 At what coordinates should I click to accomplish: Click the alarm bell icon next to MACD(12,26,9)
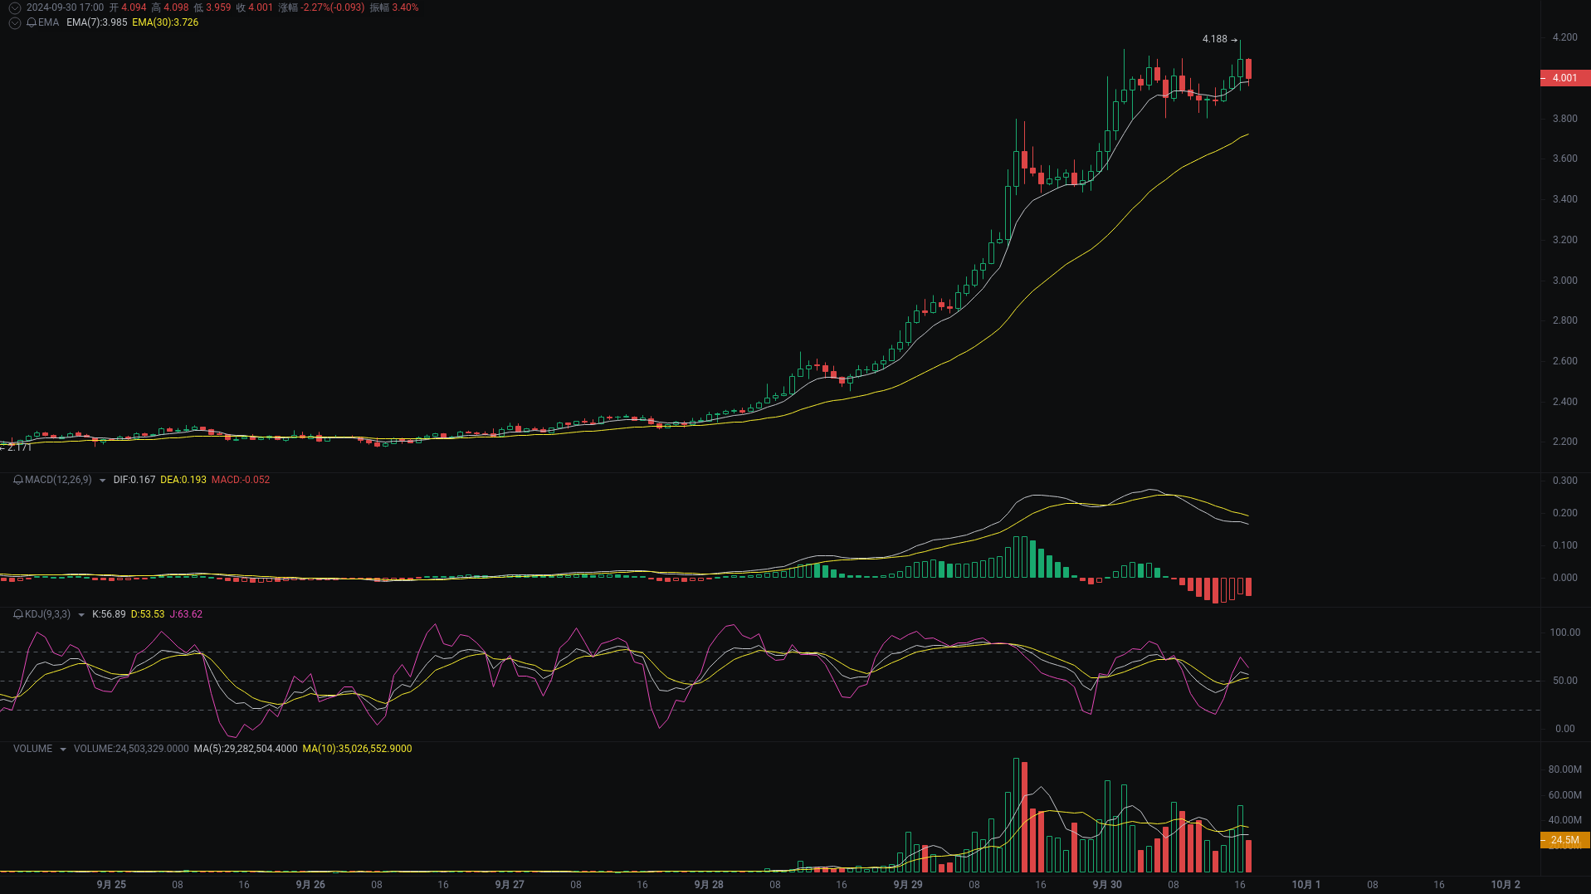pyautogui.click(x=17, y=480)
